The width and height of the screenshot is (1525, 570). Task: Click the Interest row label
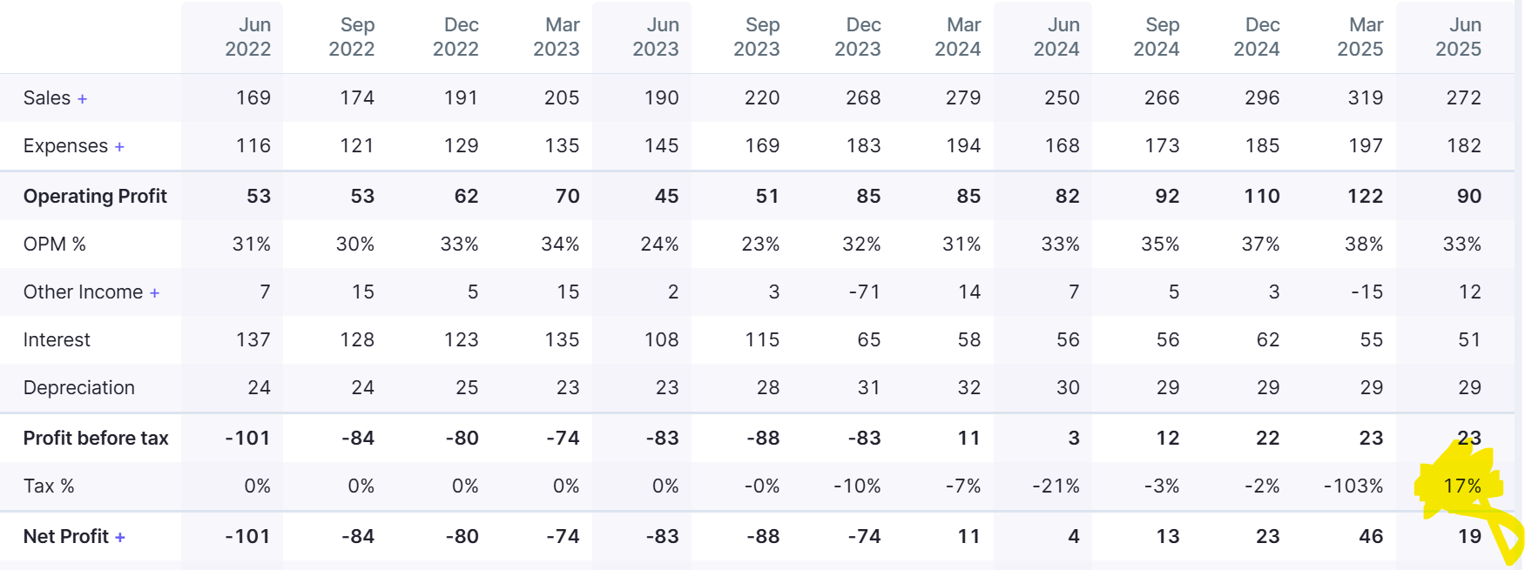pyautogui.click(x=57, y=340)
